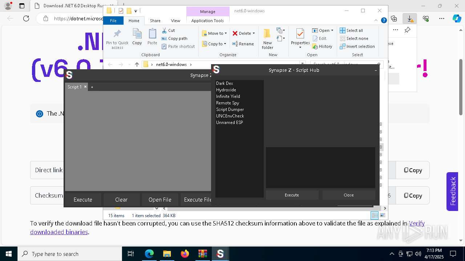
Task: Open the Verify downloaded binaries link
Action: (x=417, y=224)
